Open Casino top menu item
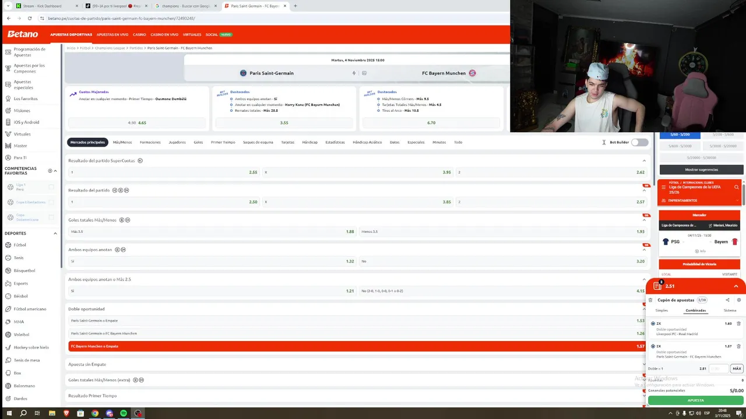The width and height of the screenshot is (746, 419). pyautogui.click(x=139, y=34)
